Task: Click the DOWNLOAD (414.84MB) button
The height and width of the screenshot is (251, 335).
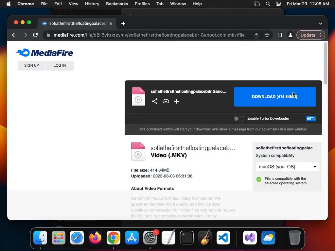Action: tap(274, 97)
